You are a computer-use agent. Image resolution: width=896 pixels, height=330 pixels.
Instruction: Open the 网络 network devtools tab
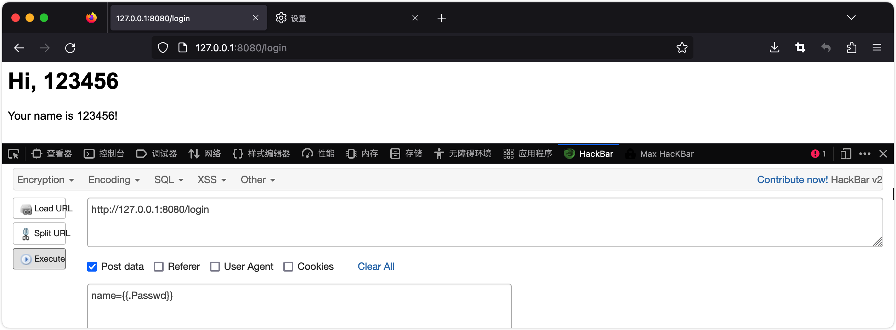coord(205,154)
